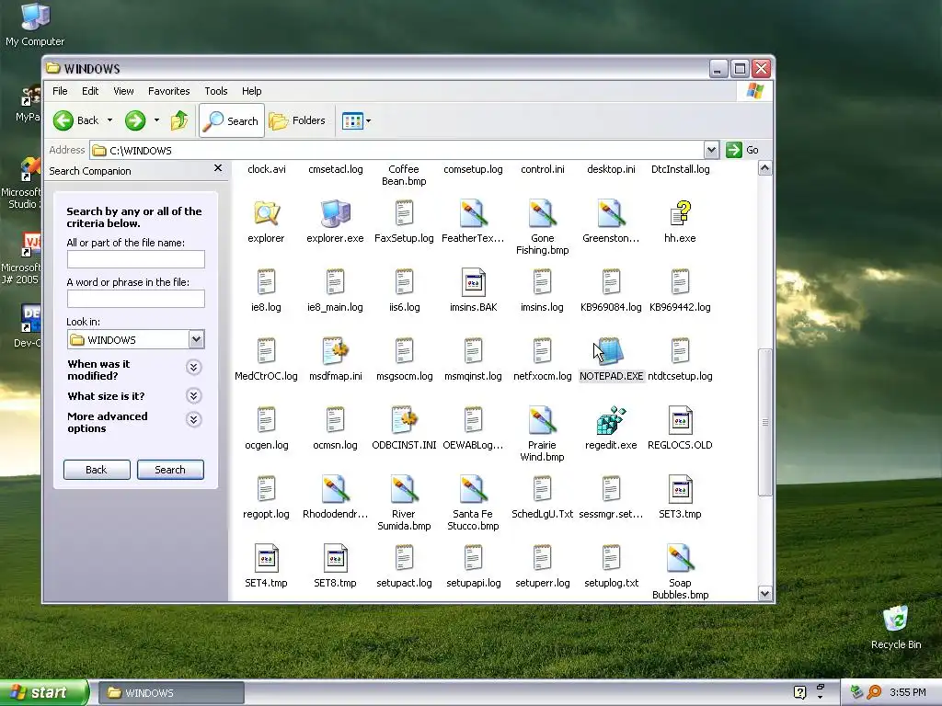This screenshot has height=706, width=942.
Task: Open the View menu
Action: (123, 91)
